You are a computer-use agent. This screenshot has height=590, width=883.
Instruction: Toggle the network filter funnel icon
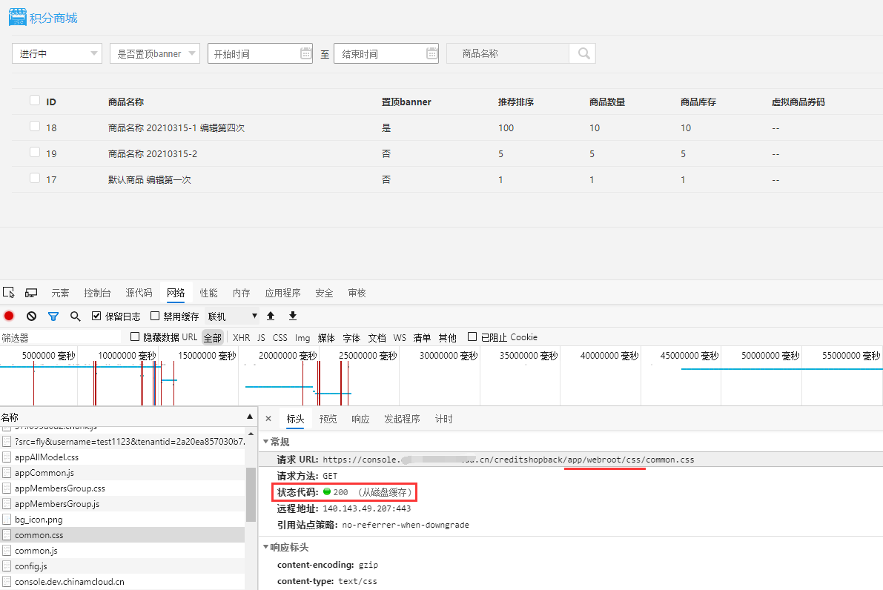[x=53, y=316]
